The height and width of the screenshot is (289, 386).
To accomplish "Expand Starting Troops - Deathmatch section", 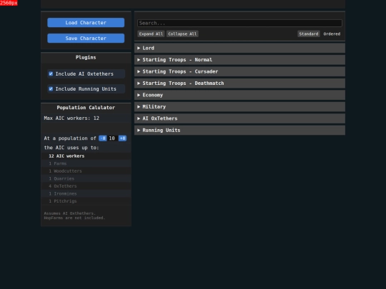I will tap(239, 83).
